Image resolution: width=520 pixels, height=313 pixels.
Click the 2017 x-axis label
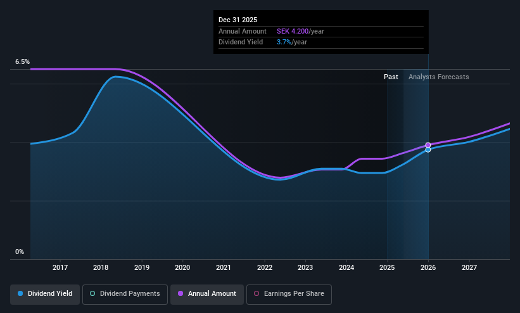coord(60,267)
